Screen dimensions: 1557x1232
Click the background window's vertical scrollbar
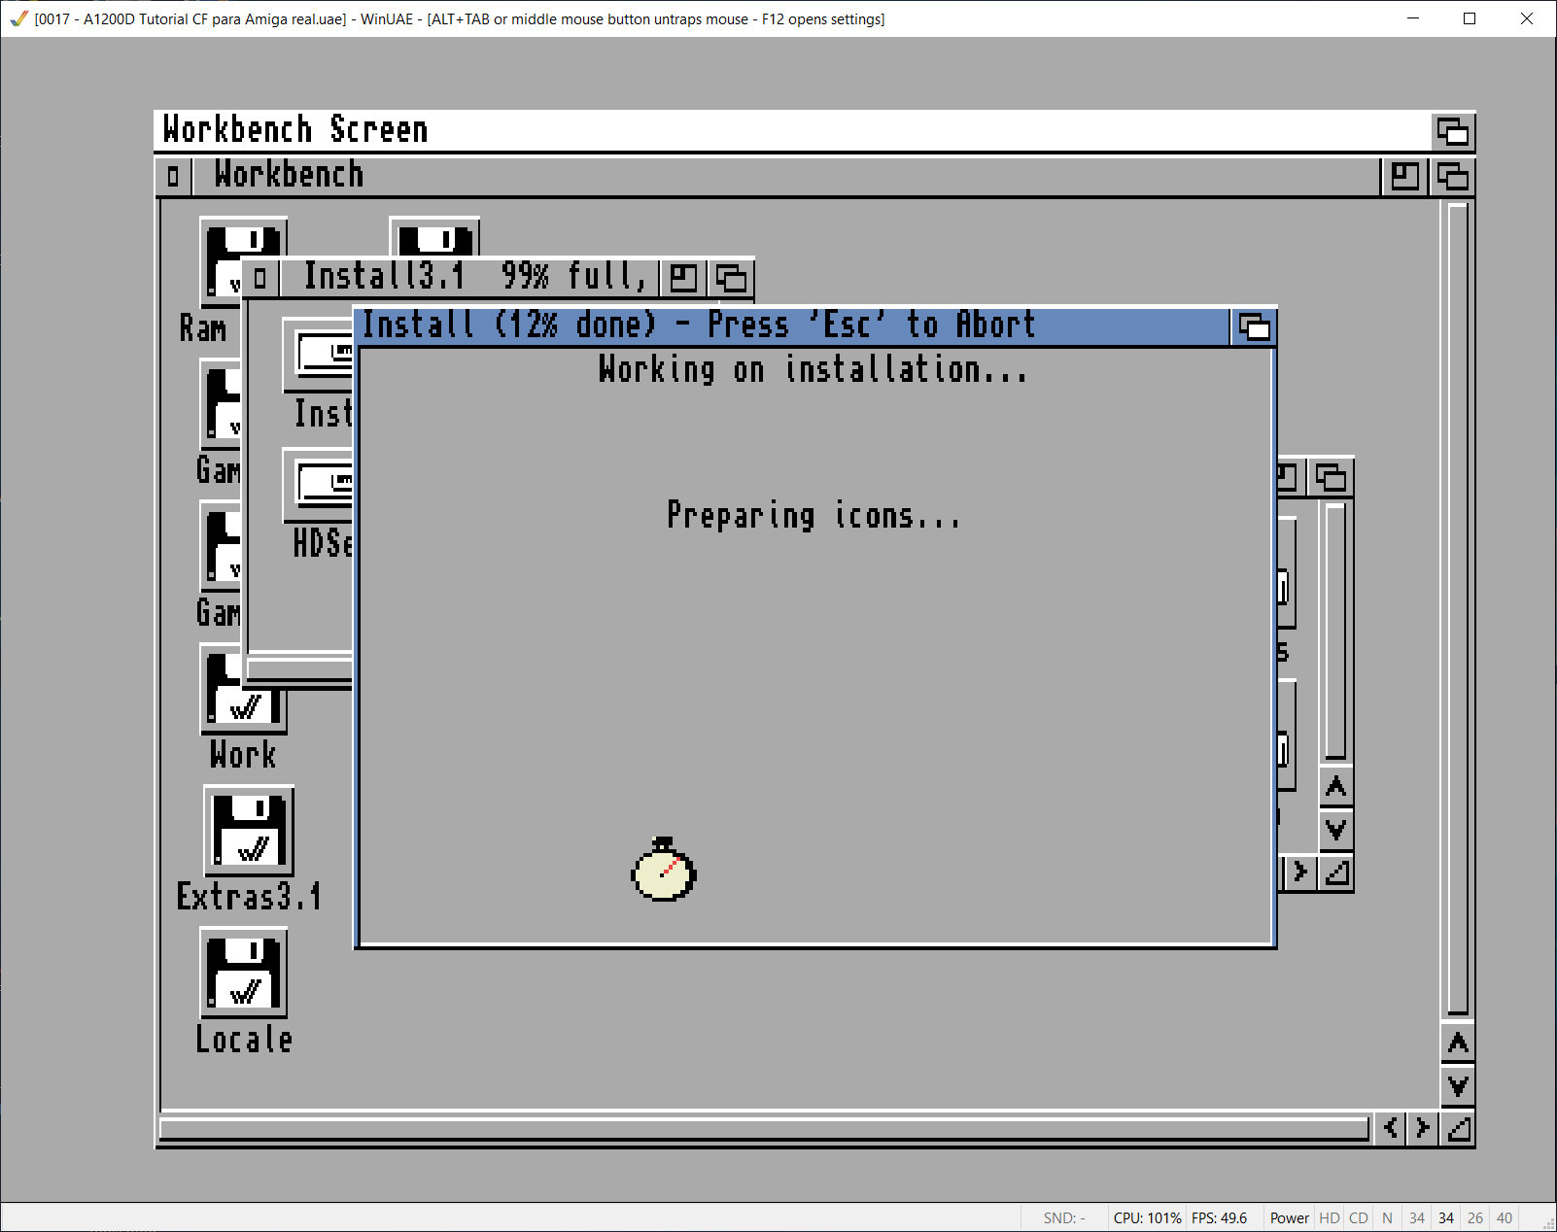1336,631
